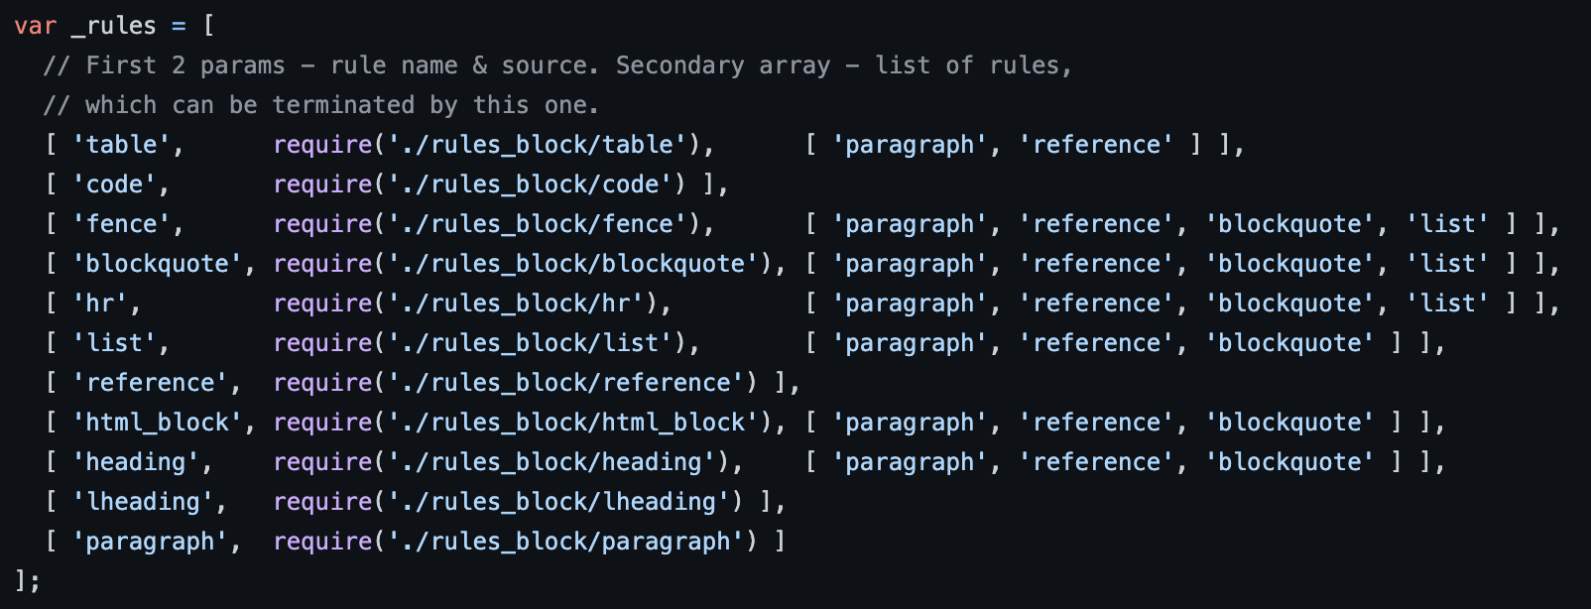The height and width of the screenshot is (609, 1591).
Task: Click the _rules variable name
Action: pyautogui.click(x=114, y=26)
